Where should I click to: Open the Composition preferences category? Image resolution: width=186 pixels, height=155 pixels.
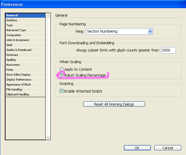coord(25,35)
